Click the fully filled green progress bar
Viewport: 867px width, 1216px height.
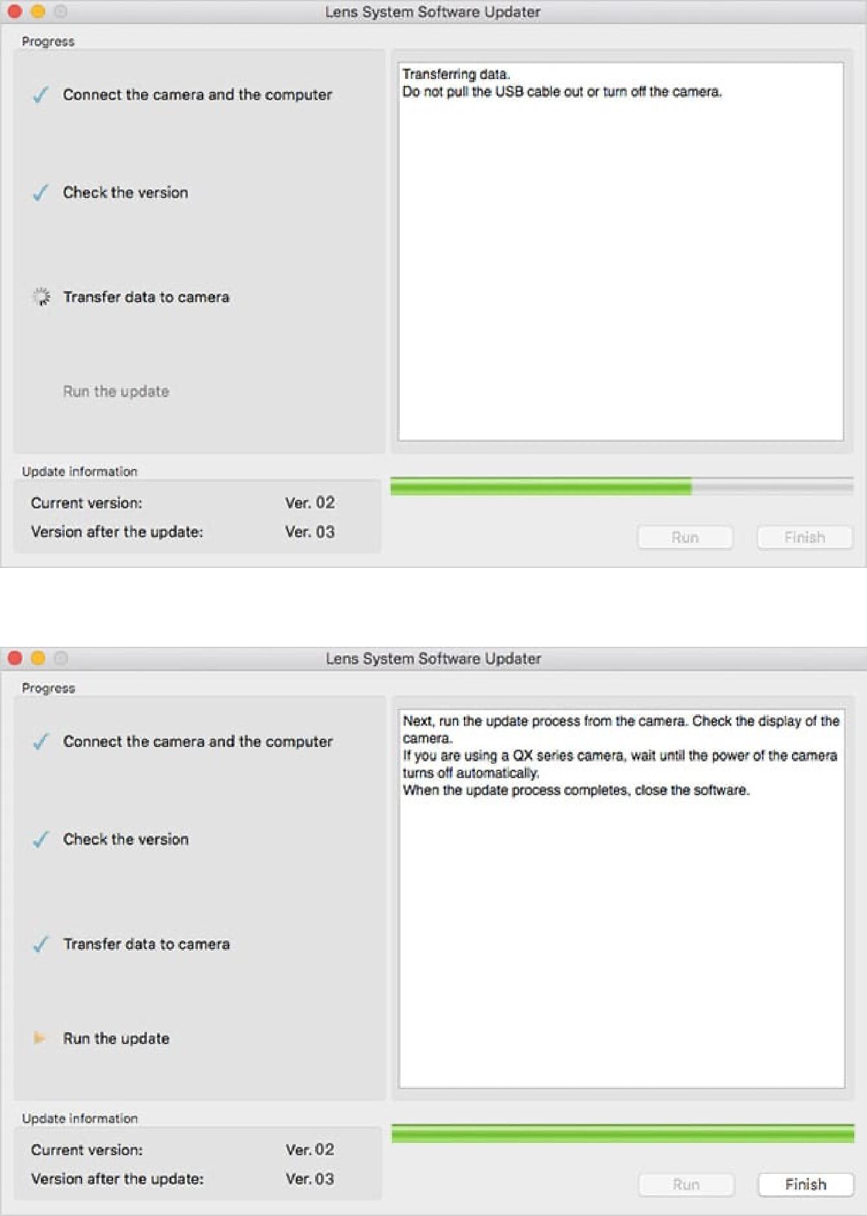pyautogui.click(x=622, y=1133)
